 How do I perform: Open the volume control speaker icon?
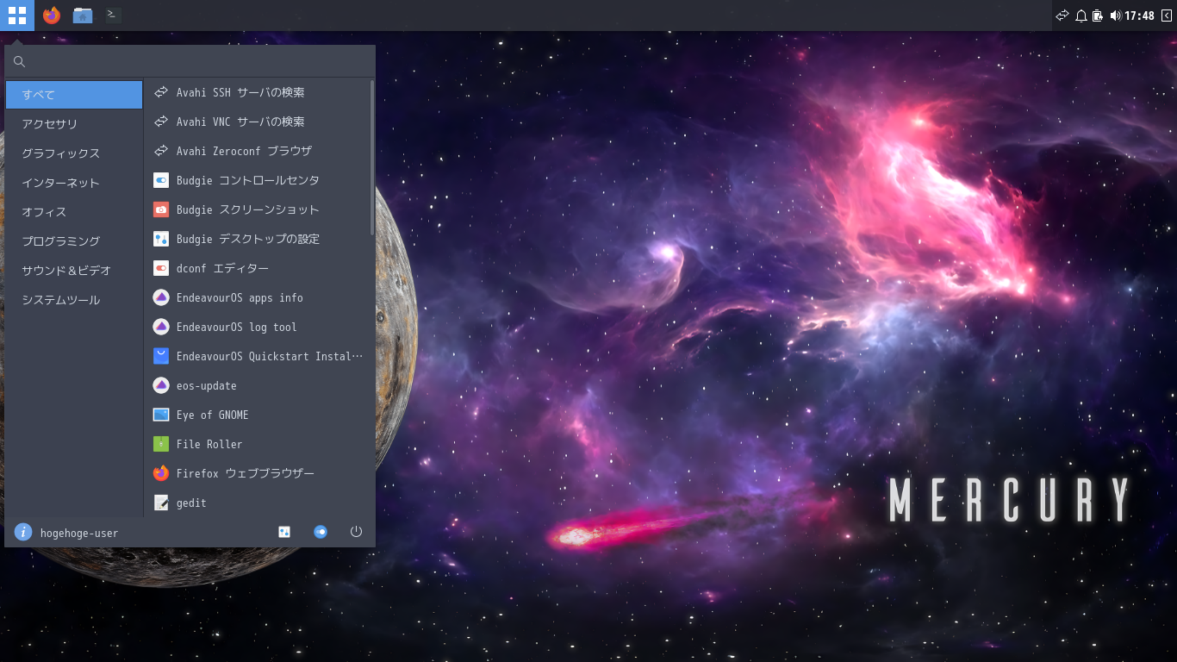coord(1116,16)
